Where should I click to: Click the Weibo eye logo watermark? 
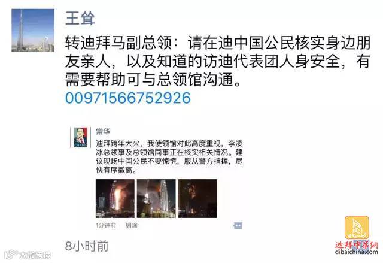coord(11,254)
